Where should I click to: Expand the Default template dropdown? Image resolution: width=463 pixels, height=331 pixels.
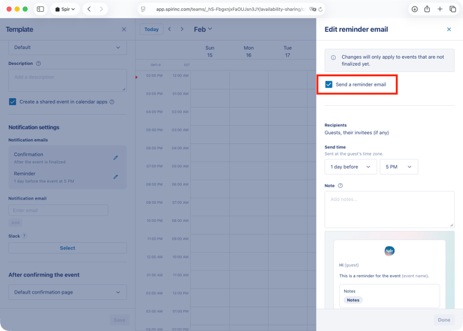(x=67, y=48)
